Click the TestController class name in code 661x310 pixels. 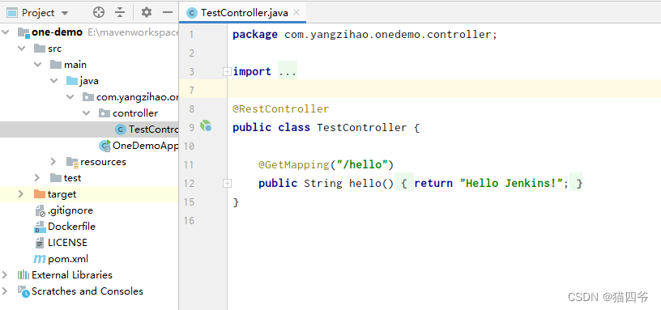tap(362, 128)
